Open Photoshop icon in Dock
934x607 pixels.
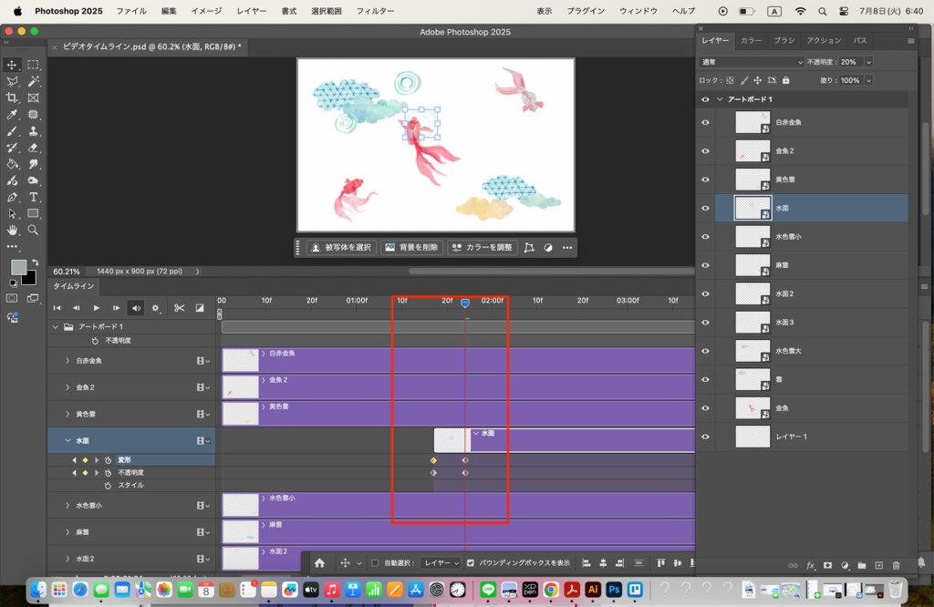(614, 590)
